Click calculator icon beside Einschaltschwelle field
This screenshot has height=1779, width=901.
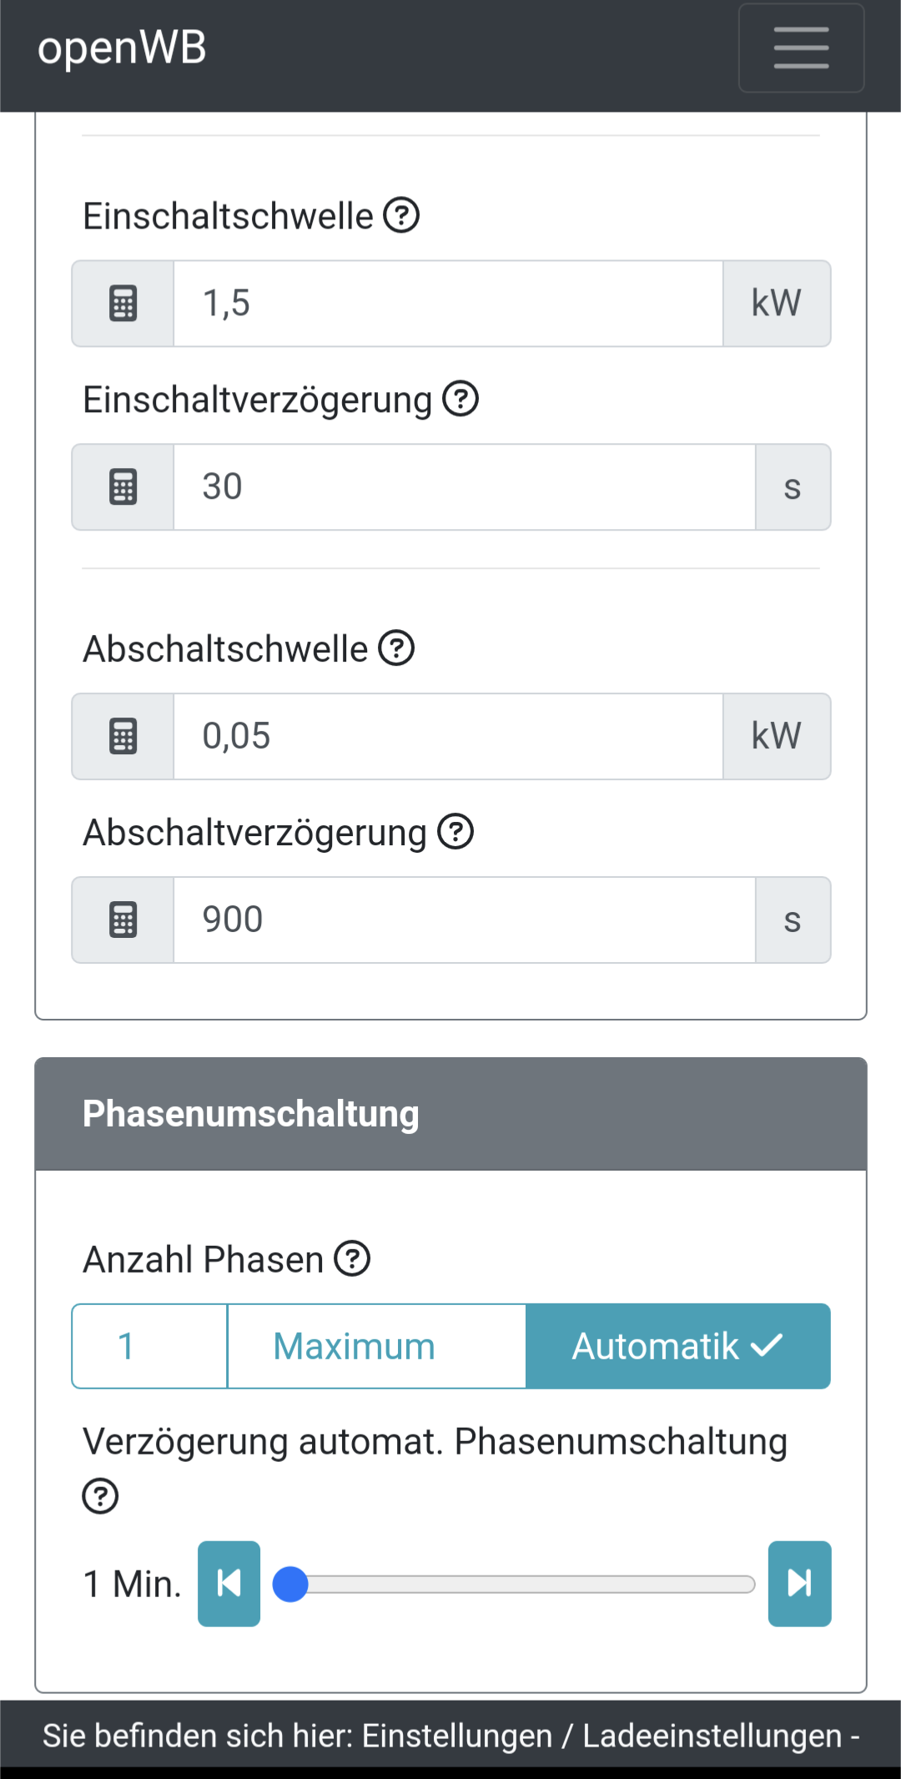pyautogui.click(x=123, y=304)
